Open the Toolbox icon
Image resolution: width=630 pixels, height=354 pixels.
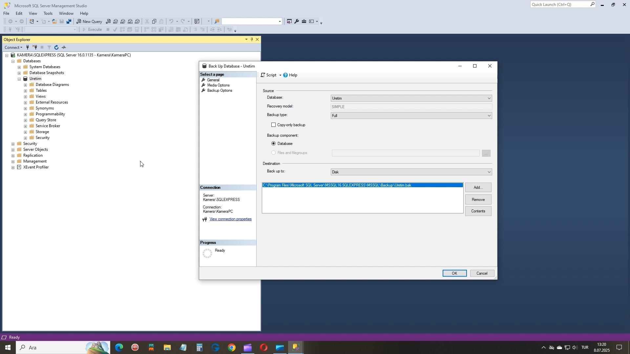tap(304, 21)
